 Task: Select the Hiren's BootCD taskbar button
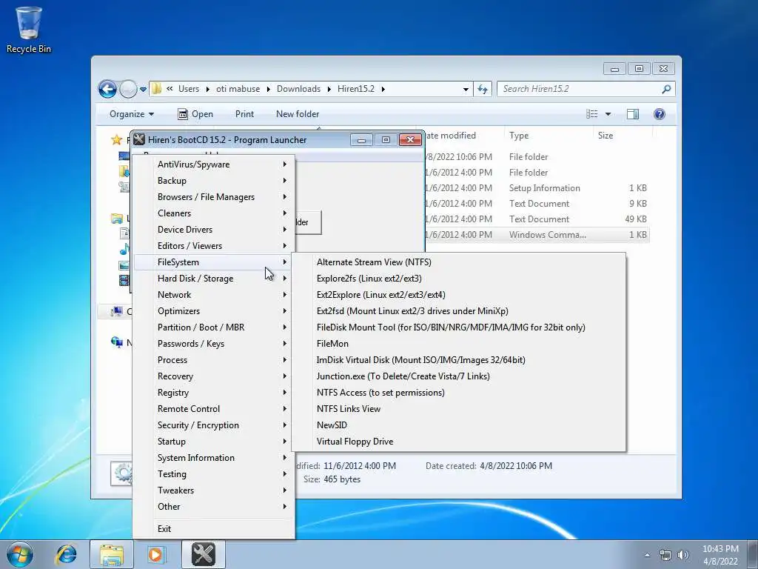point(204,554)
